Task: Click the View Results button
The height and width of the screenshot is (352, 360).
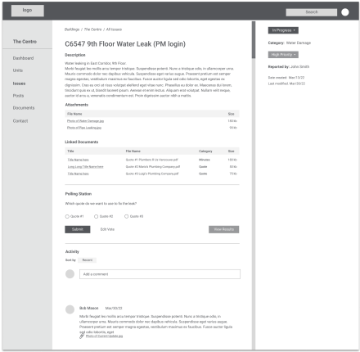Action: (x=224, y=229)
